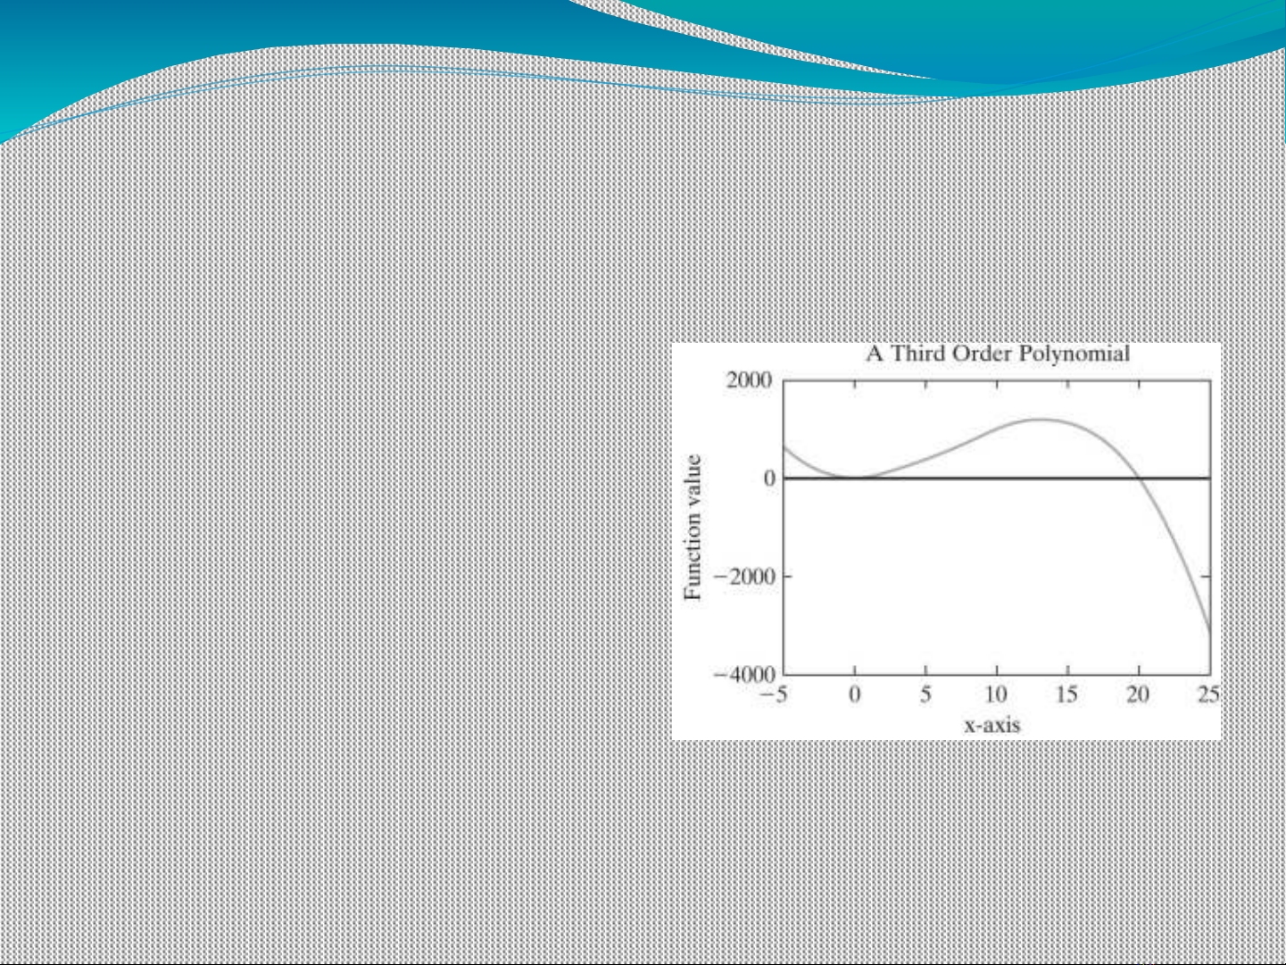Click the 0 tick label on the x-axis
Viewport: 1286px width, 965px height.
tap(854, 695)
